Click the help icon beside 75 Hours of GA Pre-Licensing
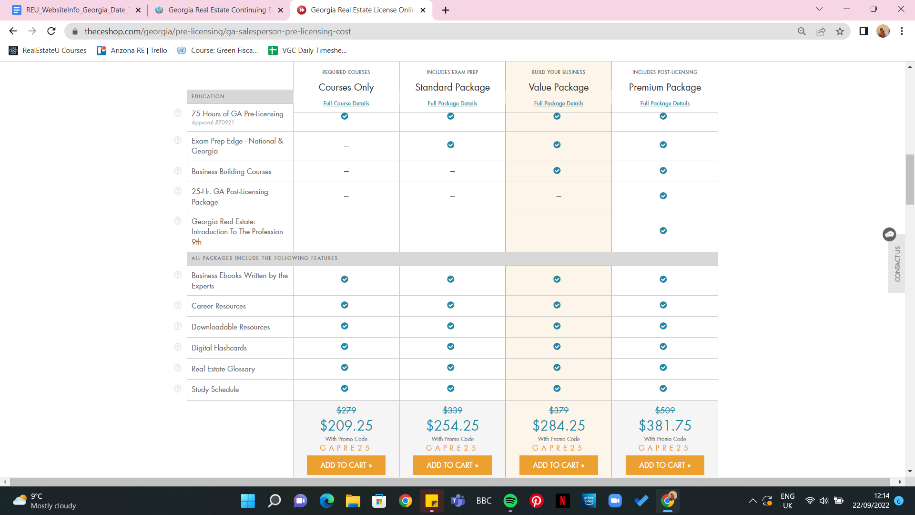The width and height of the screenshot is (915, 515). pyautogui.click(x=178, y=113)
